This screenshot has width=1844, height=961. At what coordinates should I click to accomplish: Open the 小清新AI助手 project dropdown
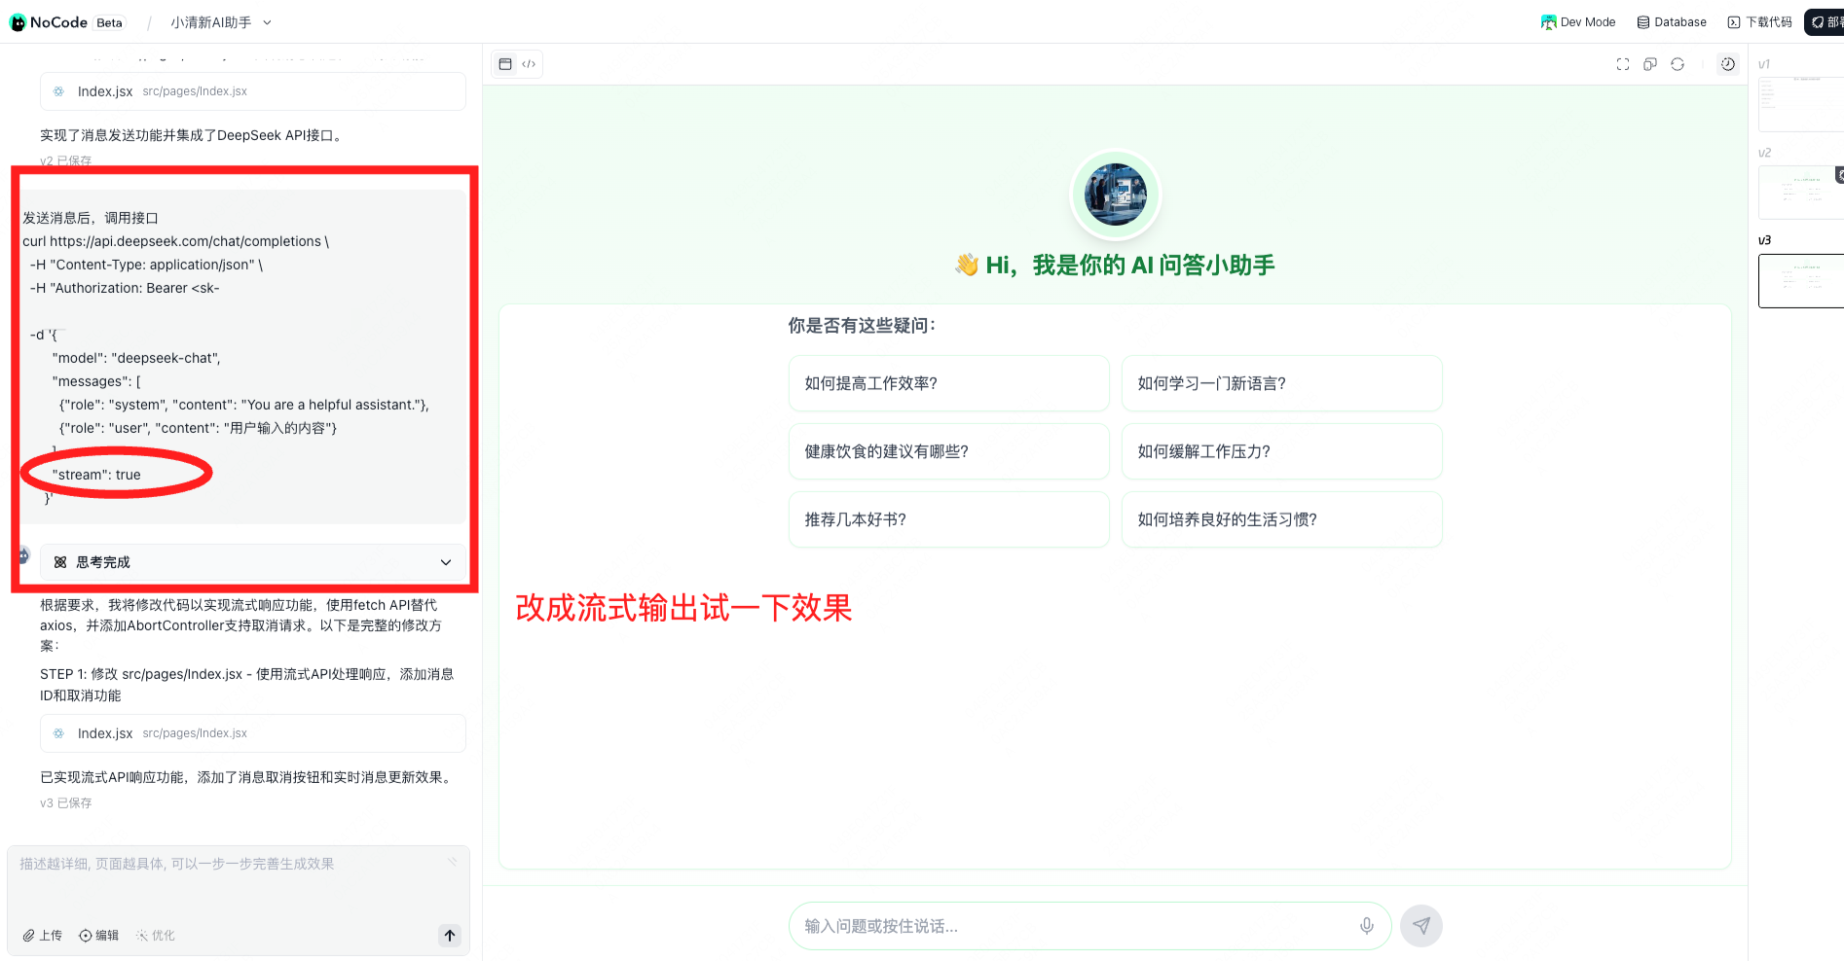coord(214,21)
